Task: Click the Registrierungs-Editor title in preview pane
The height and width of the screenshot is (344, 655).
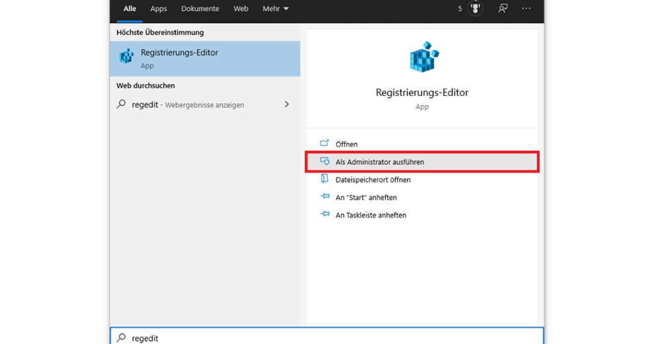Action: click(x=422, y=93)
